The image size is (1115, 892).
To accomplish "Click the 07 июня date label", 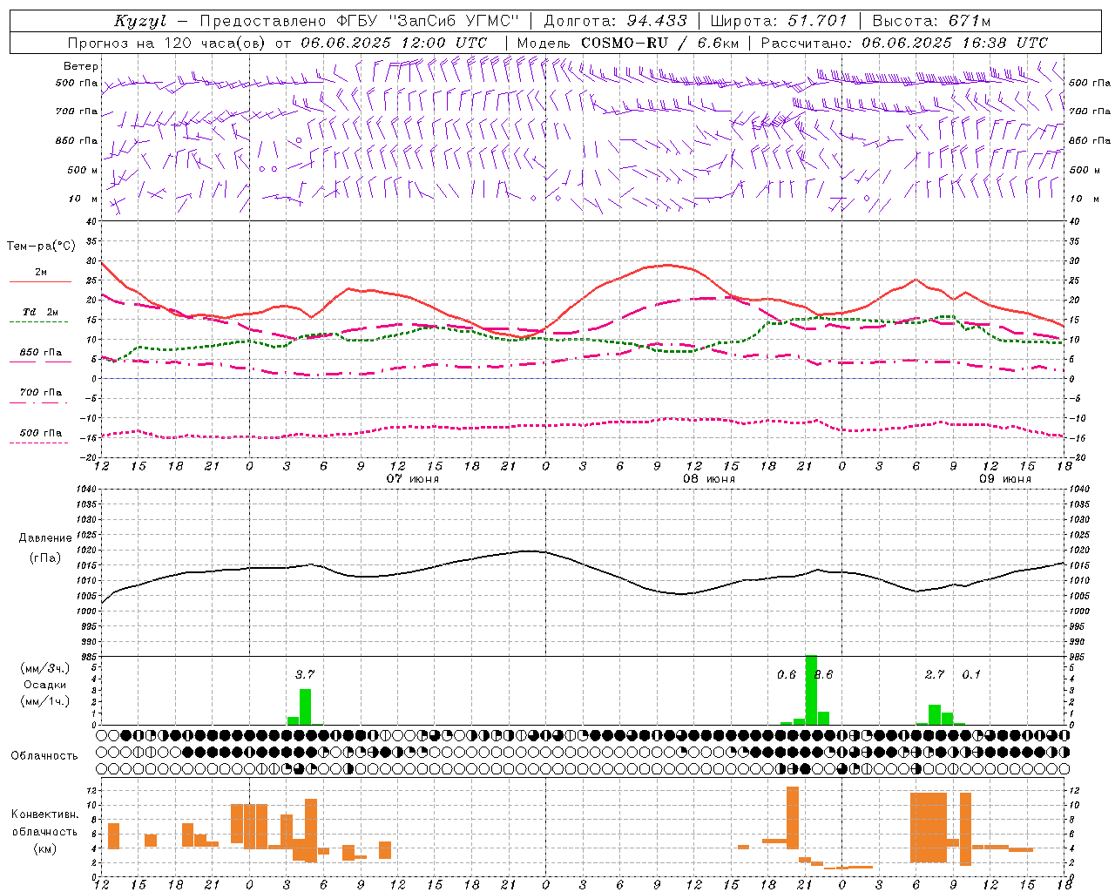I will [413, 479].
